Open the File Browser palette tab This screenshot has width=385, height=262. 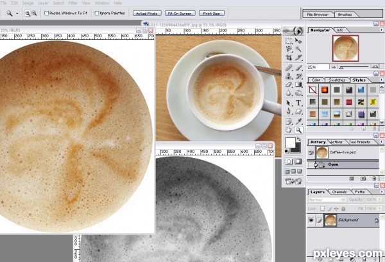pyautogui.click(x=318, y=15)
